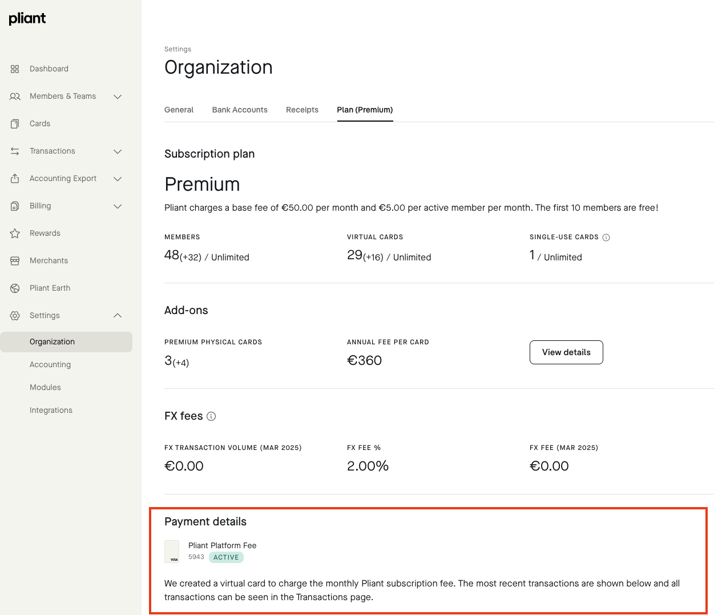Click the Dashboard grid icon
The width and height of the screenshot is (714, 615).
pyautogui.click(x=15, y=69)
